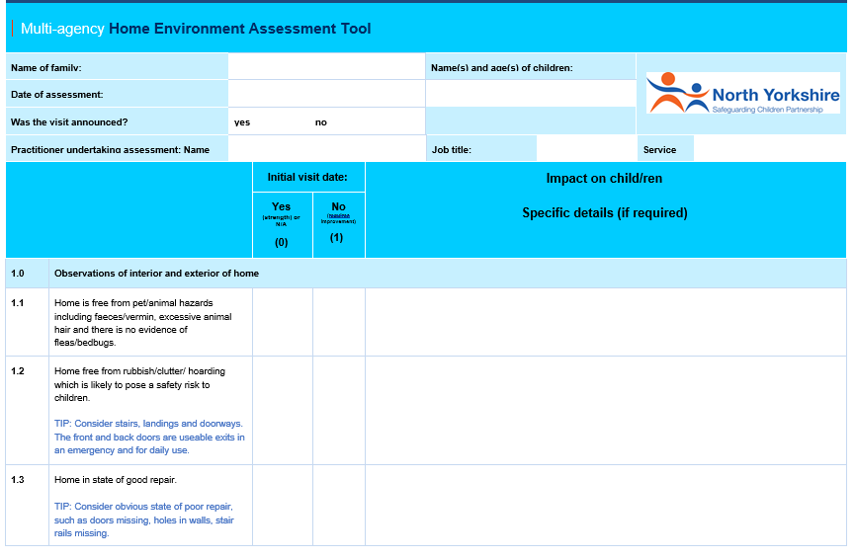This screenshot has height=559, width=856.
Task: Click the practitioner Name entry field
Action: pos(326,149)
